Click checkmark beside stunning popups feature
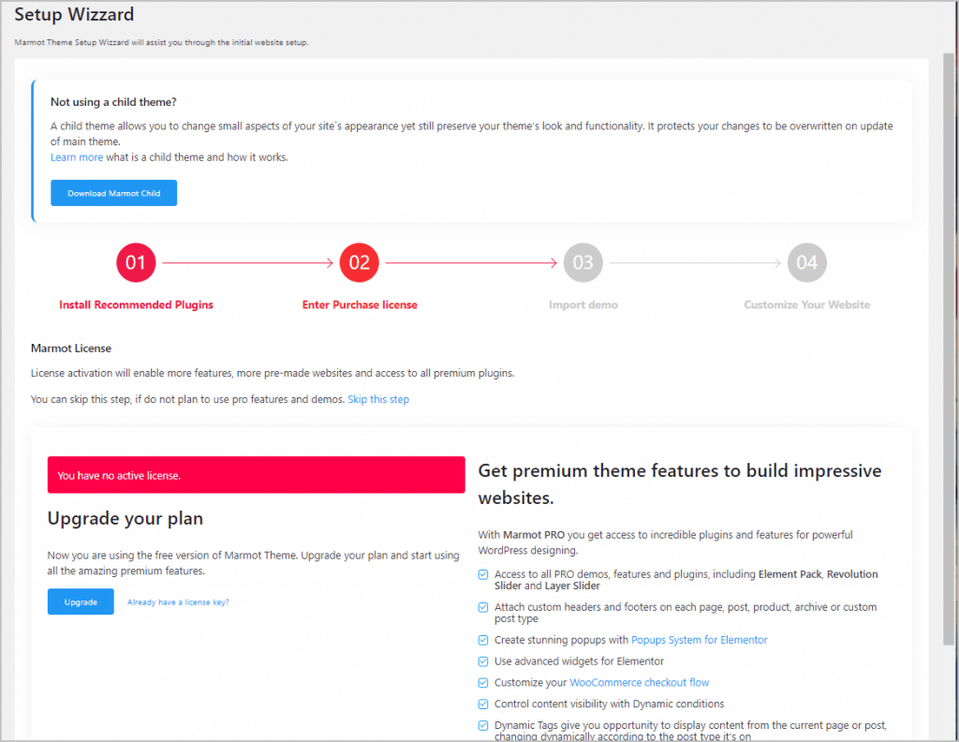The image size is (959, 742). pos(483,640)
